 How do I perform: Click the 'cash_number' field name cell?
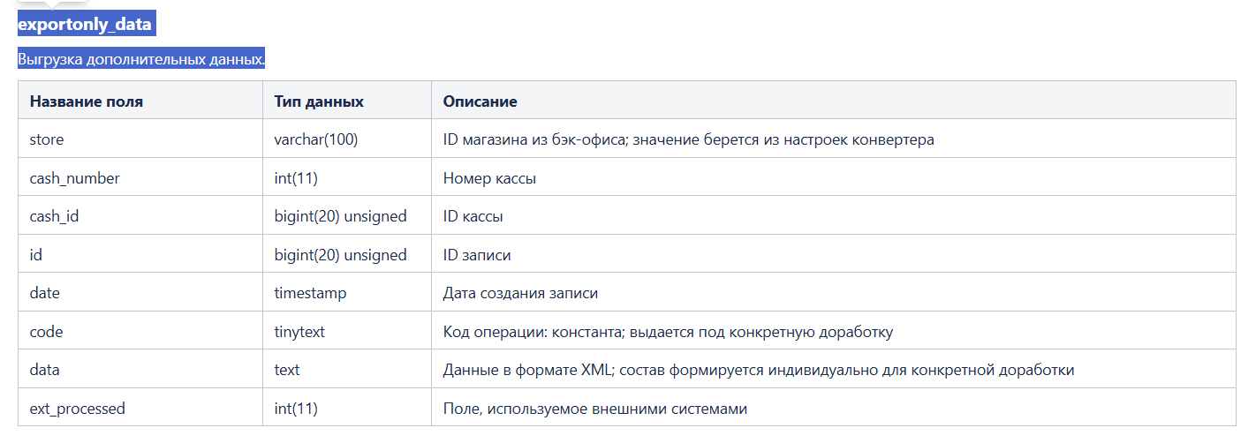click(75, 178)
